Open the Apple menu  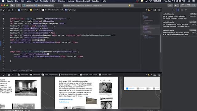(3, 1)
